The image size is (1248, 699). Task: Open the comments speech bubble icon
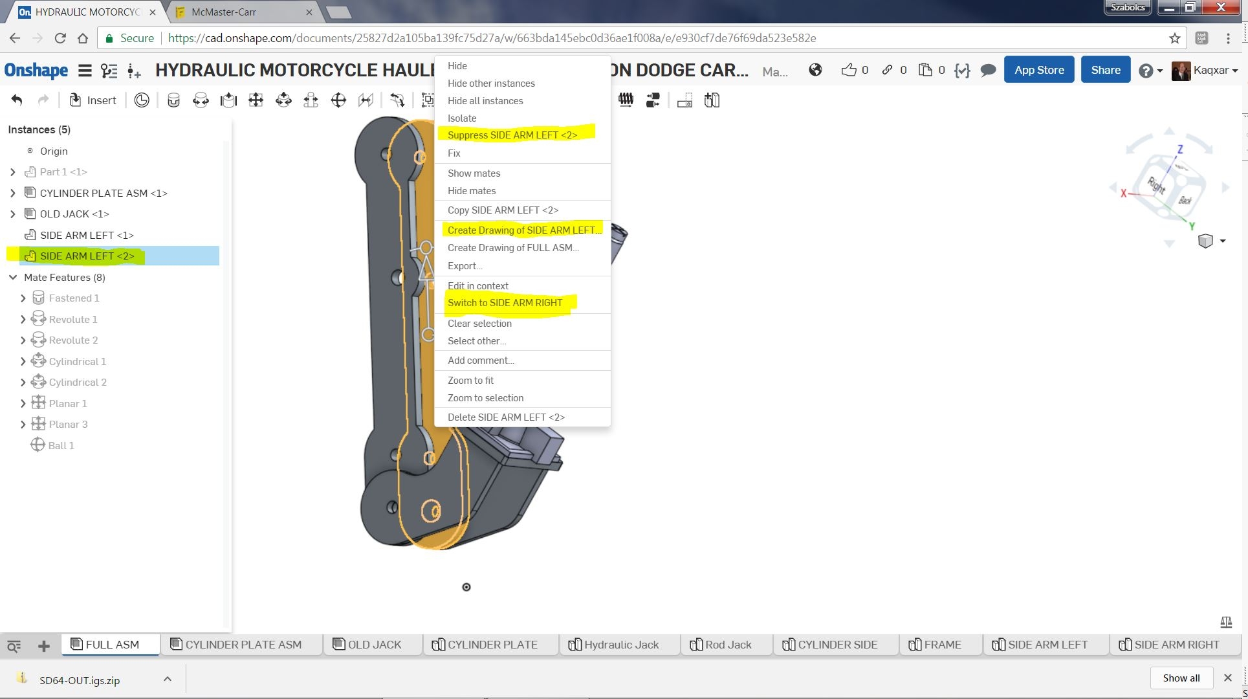point(987,71)
